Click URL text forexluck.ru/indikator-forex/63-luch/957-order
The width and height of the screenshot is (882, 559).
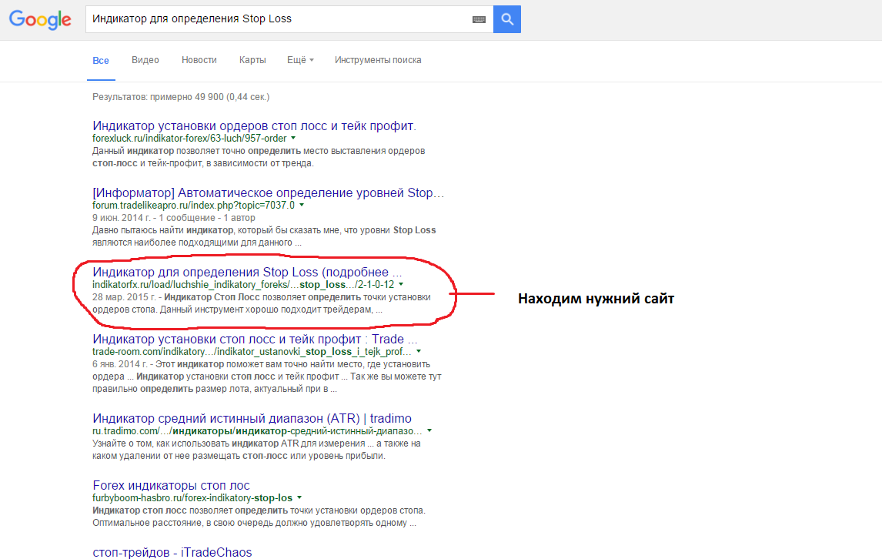tap(189, 138)
